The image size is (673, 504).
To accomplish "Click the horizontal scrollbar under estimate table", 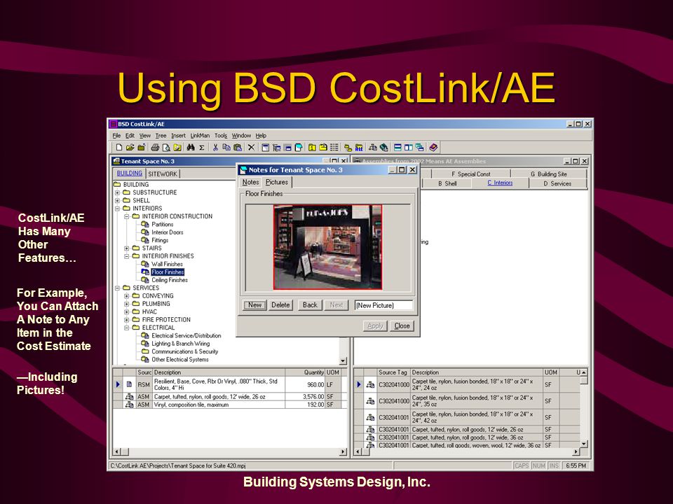I will tap(230, 451).
